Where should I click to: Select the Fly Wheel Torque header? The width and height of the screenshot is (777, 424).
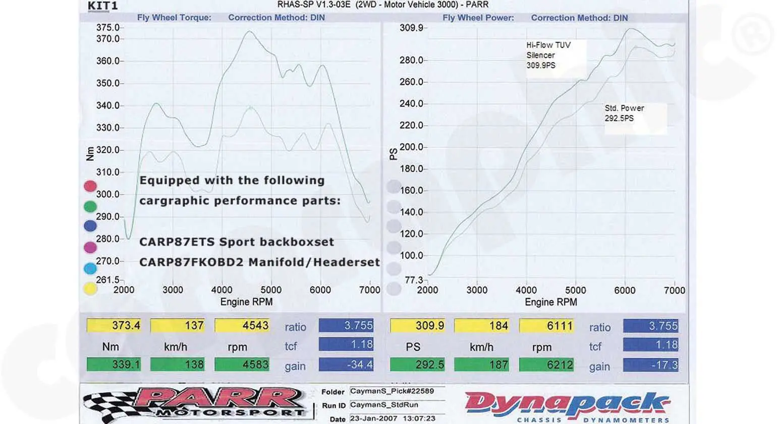pyautogui.click(x=174, y=18)
